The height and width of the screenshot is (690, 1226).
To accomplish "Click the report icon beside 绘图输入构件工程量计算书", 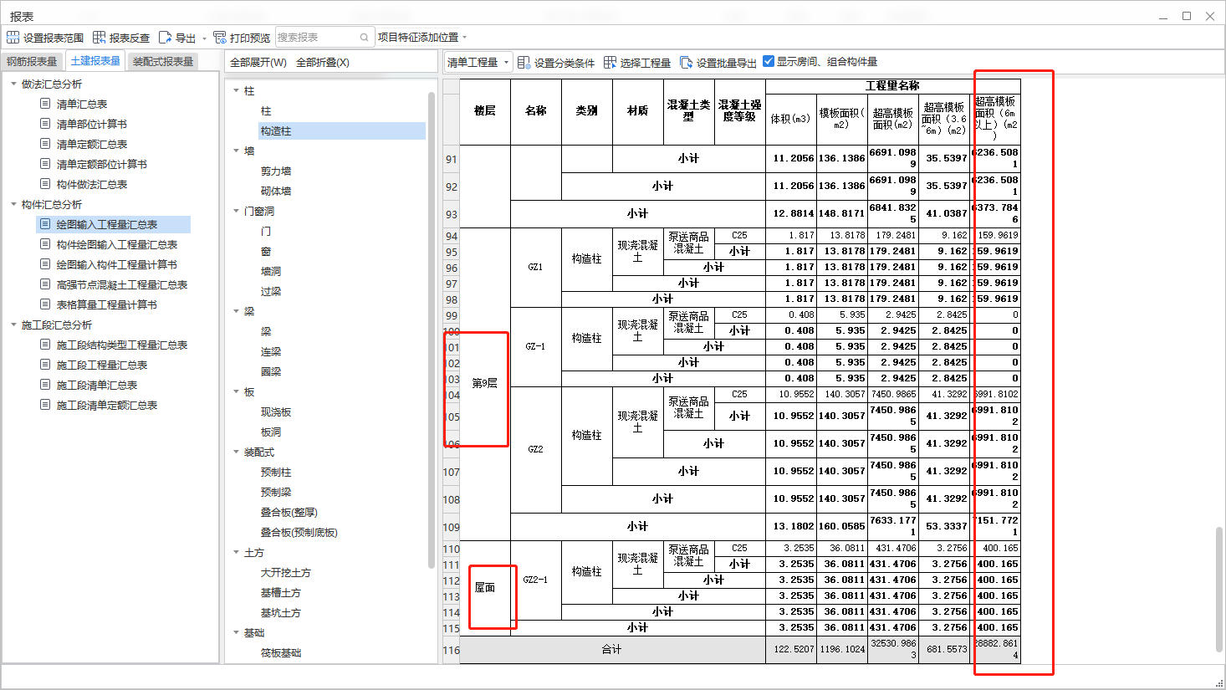I will tap(45, 264).
